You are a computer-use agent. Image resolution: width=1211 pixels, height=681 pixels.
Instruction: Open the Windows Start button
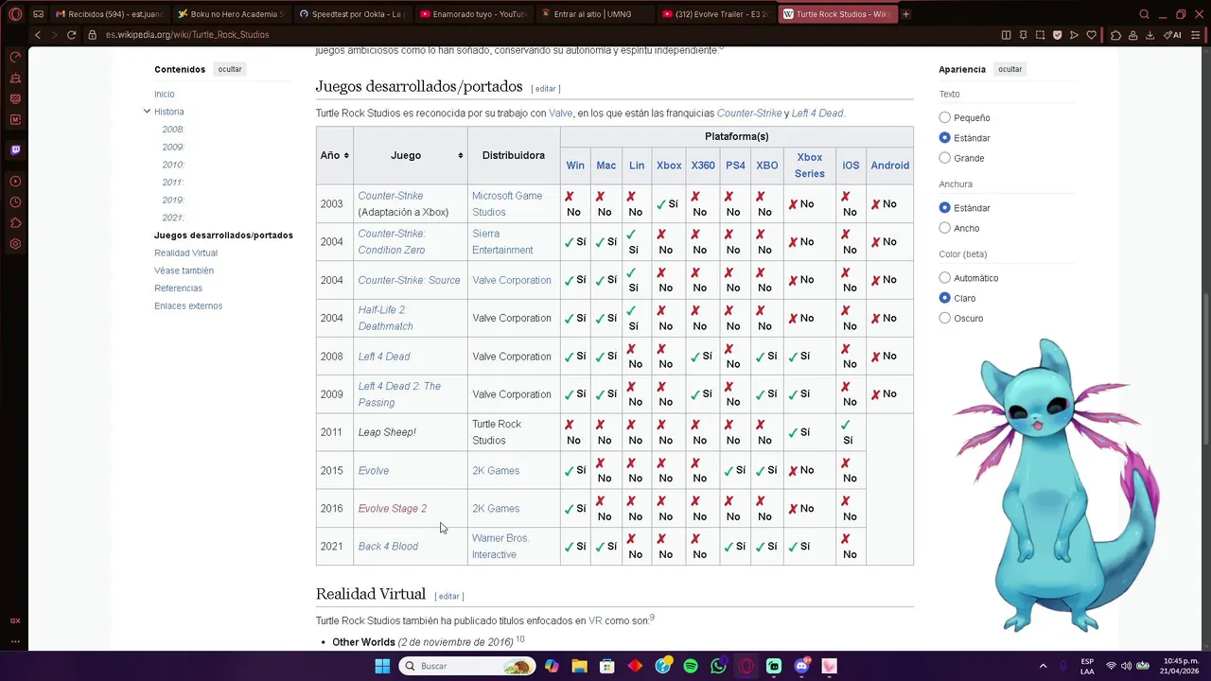(x=382, y=666)
